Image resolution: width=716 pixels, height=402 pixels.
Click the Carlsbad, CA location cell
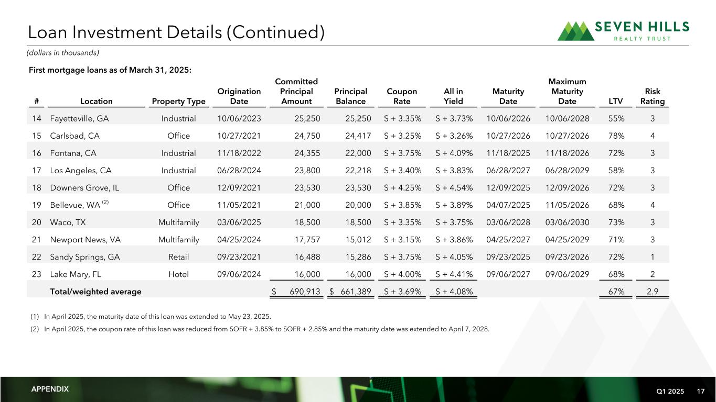pyautogui.click(x=74, y=136)
